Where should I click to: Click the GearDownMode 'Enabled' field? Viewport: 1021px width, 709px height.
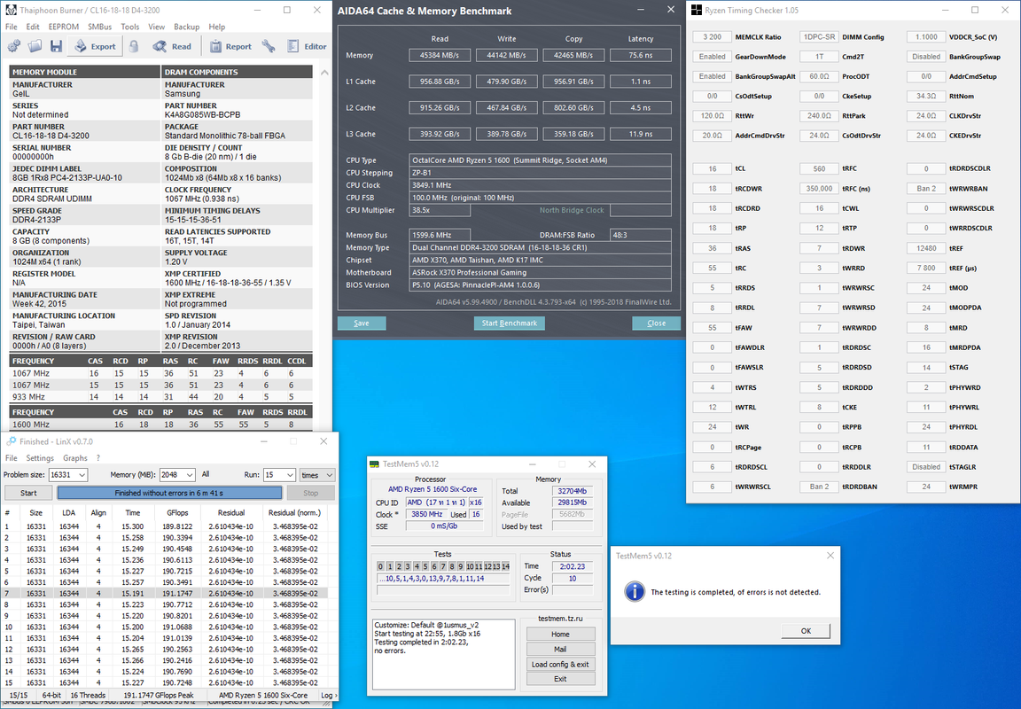click(x=713, y=57)
